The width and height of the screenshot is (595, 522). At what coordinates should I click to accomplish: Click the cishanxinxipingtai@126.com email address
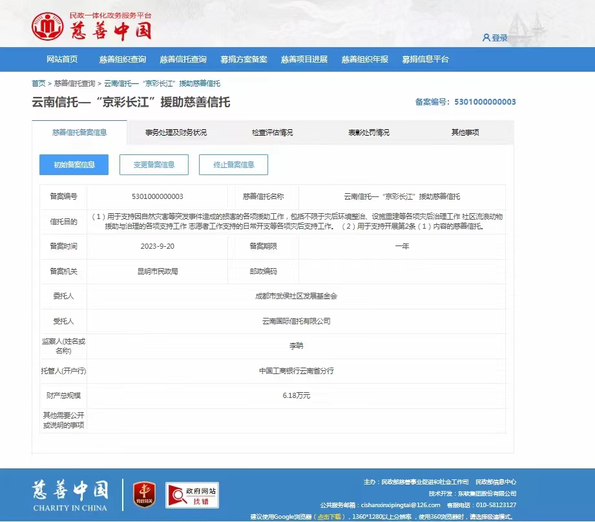coord(401,505)
